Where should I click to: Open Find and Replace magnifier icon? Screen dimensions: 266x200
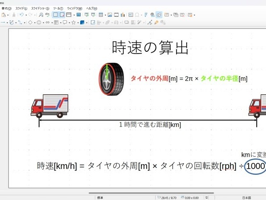[x=41, y=15]
